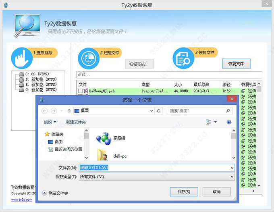Click the 恢复文件 recover files button
The image size is (274, 212).
click(236, 64)
